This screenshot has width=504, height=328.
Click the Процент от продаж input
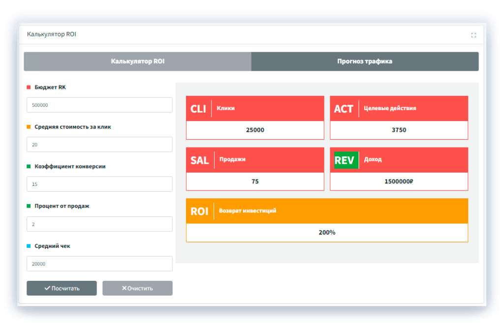tap(99, 224)
